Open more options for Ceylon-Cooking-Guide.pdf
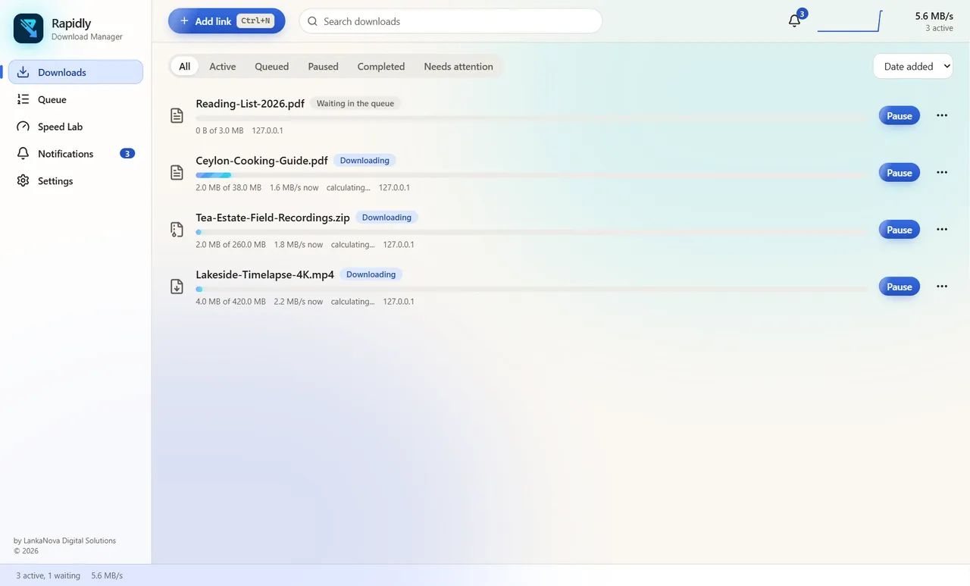This screenshot has width=970, height=586. pyautogui.click(x=942, y=172)
